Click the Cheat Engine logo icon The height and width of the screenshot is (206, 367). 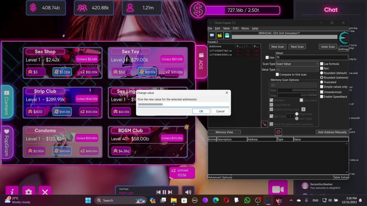[x=344, y=38]
